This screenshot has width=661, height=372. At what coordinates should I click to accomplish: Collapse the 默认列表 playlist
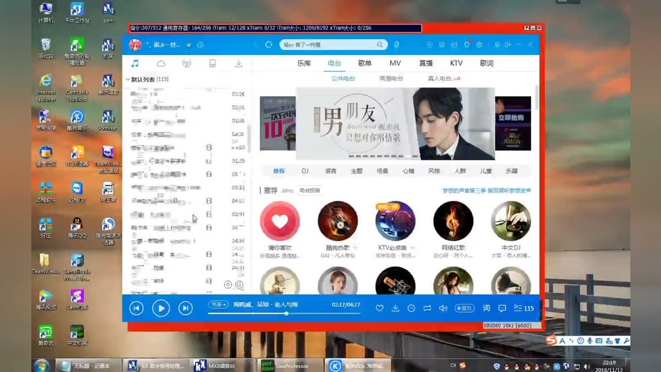127,79
